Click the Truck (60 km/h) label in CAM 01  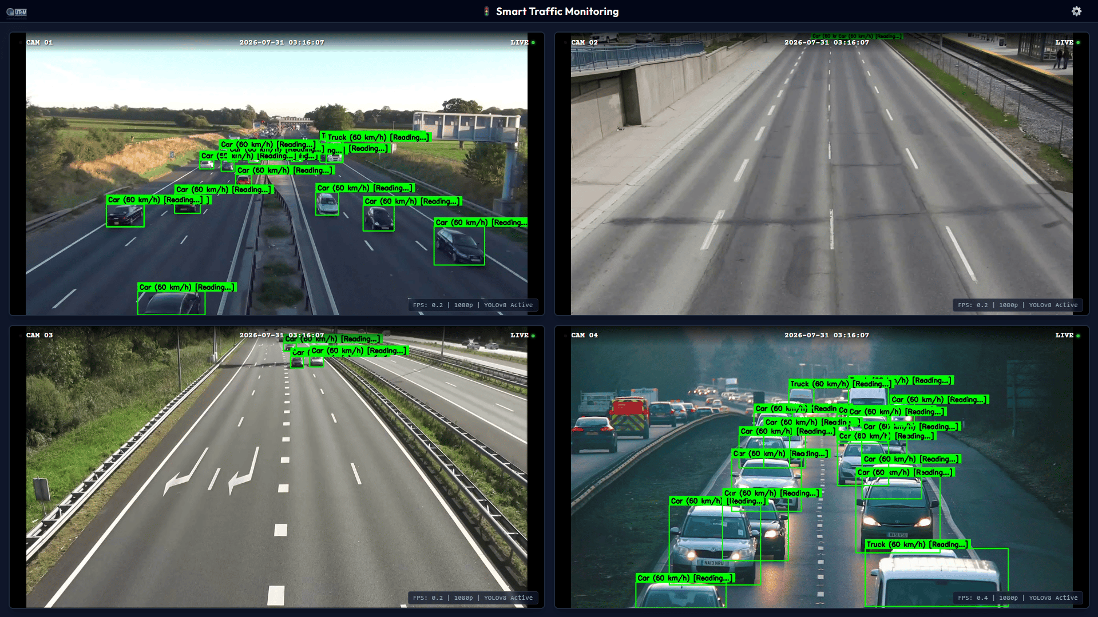[x=378, y=137]
